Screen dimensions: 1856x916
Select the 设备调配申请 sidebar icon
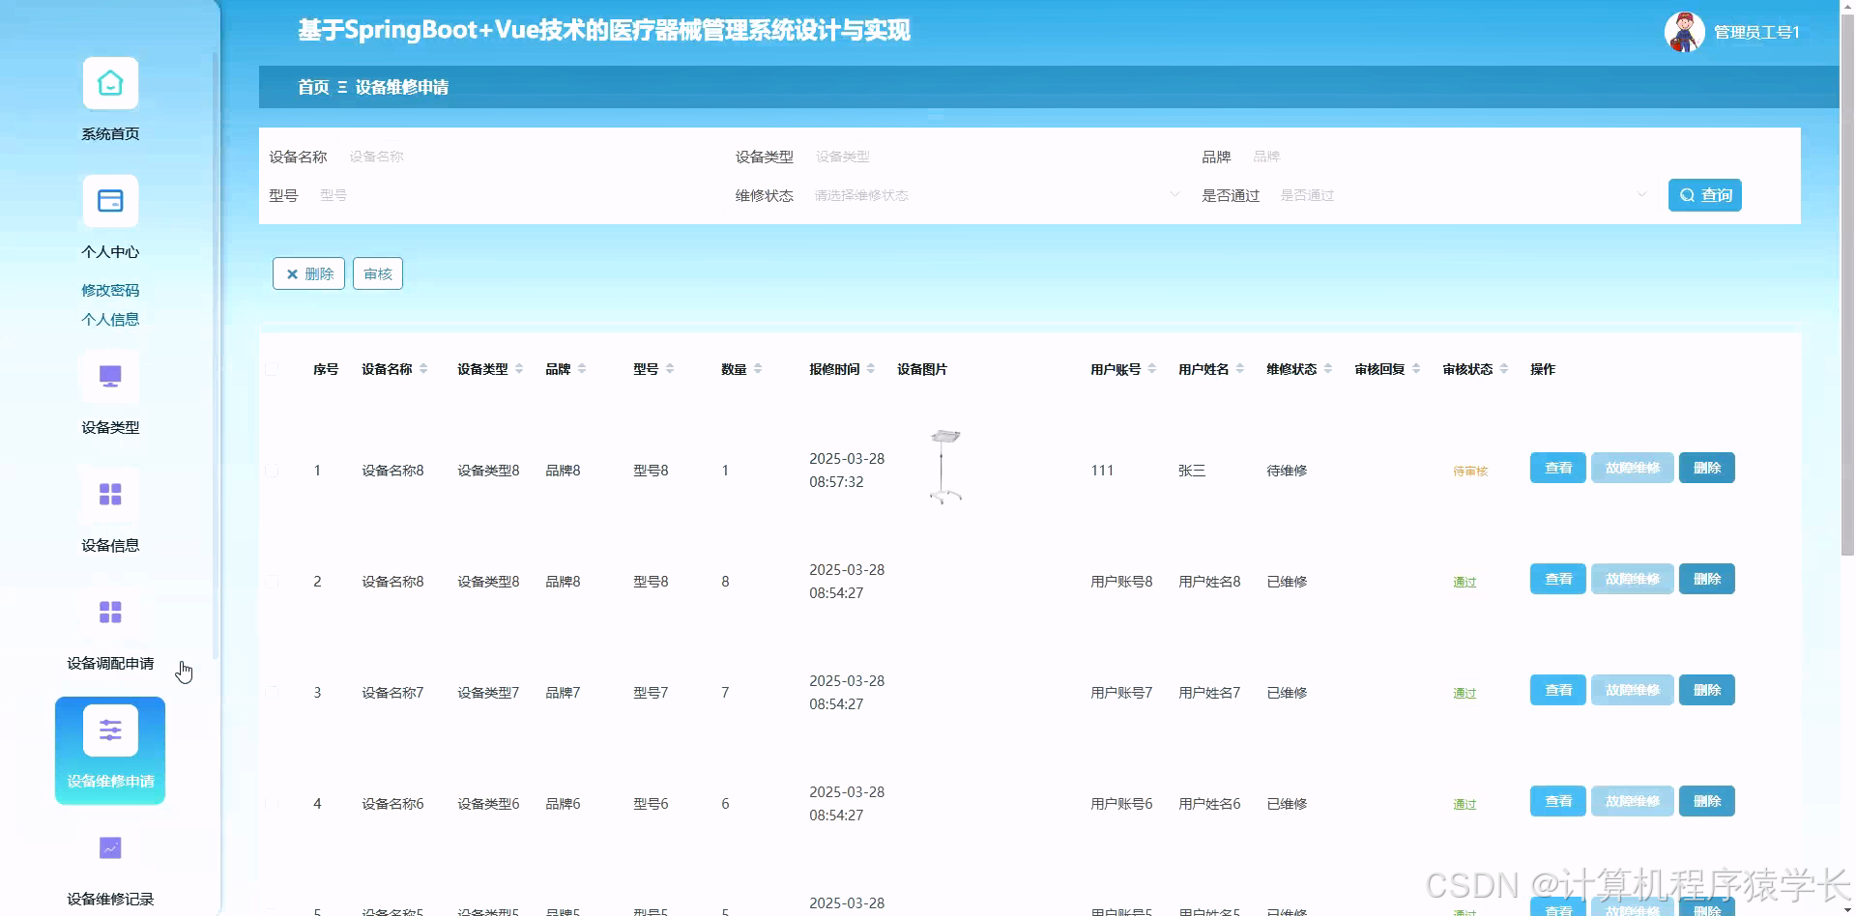point(109,613)
